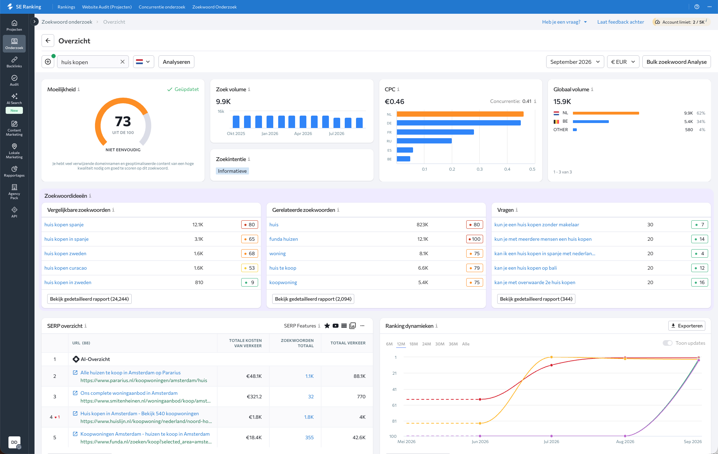Click 'Laat feedback achter' link

620,22
